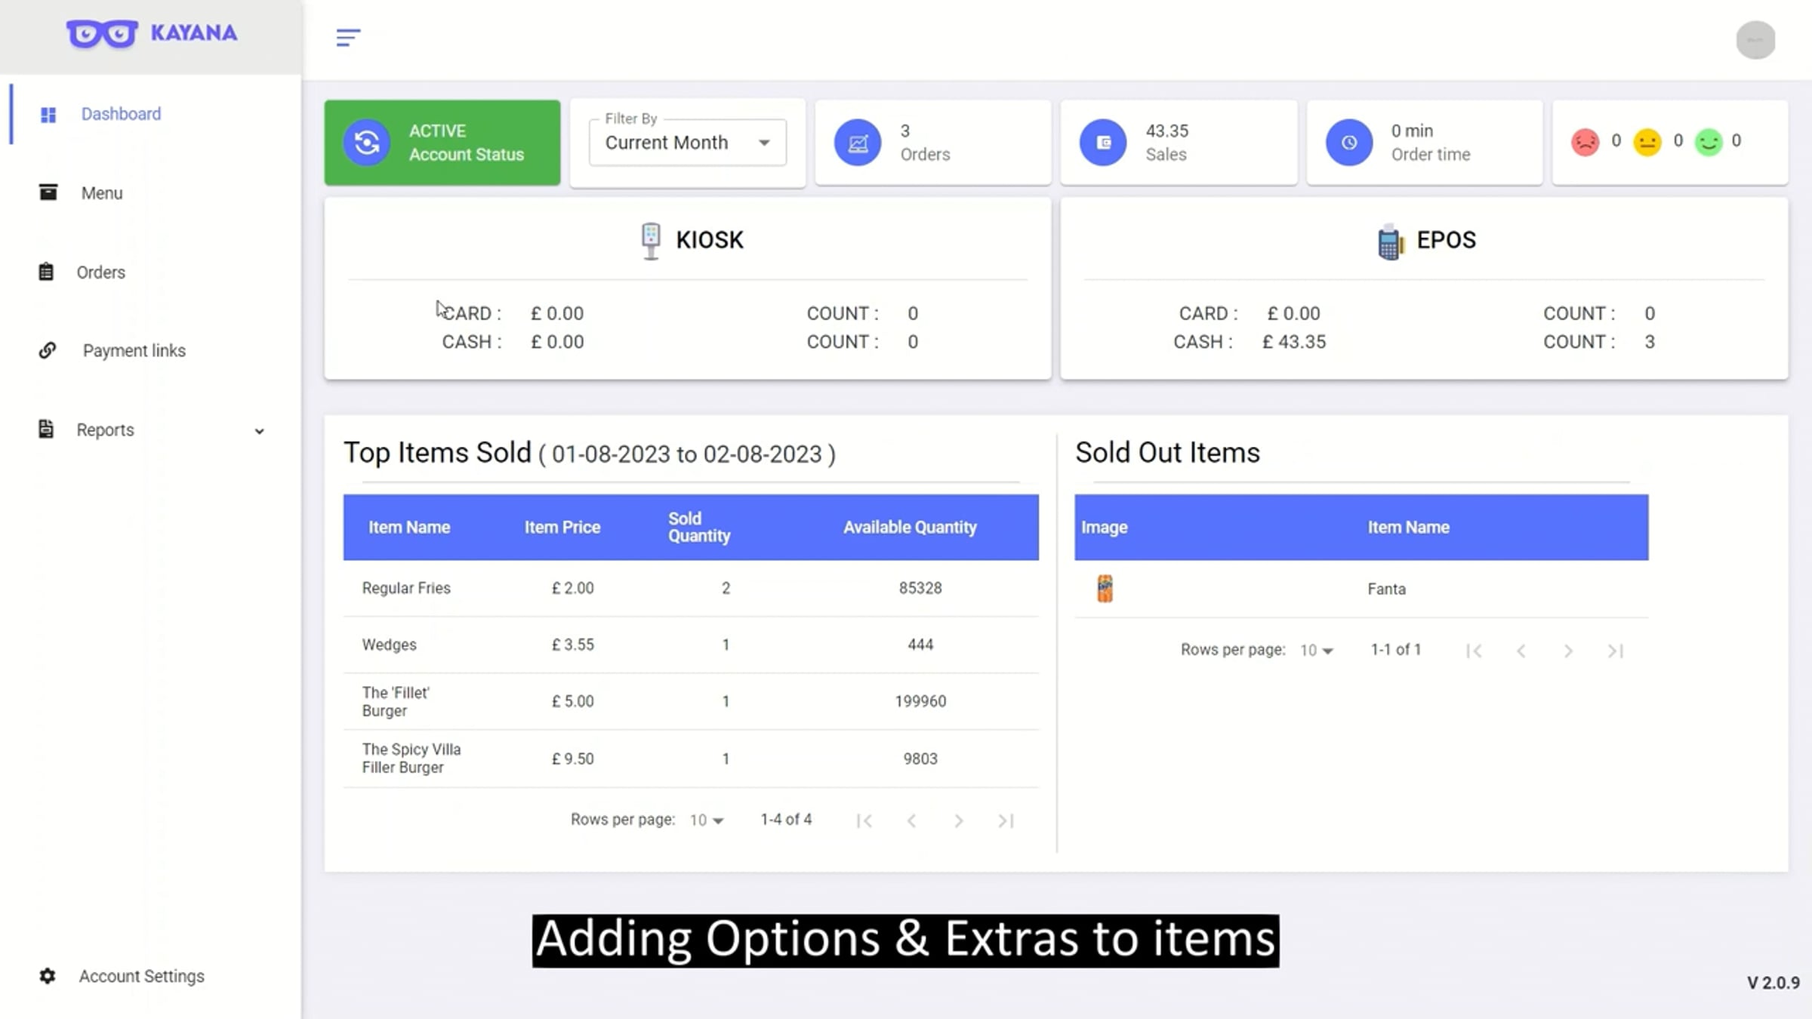Click the Kayana glasses logo
The image size is (1812, 1019).
[102, 33]
